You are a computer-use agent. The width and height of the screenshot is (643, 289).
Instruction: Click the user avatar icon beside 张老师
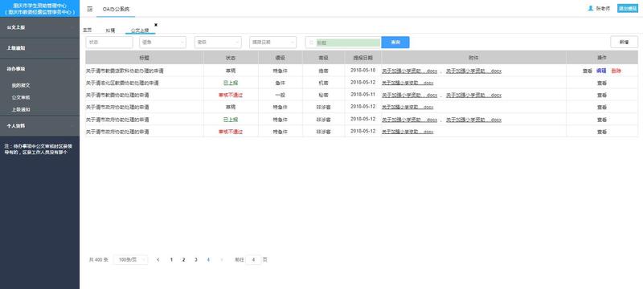591,8
